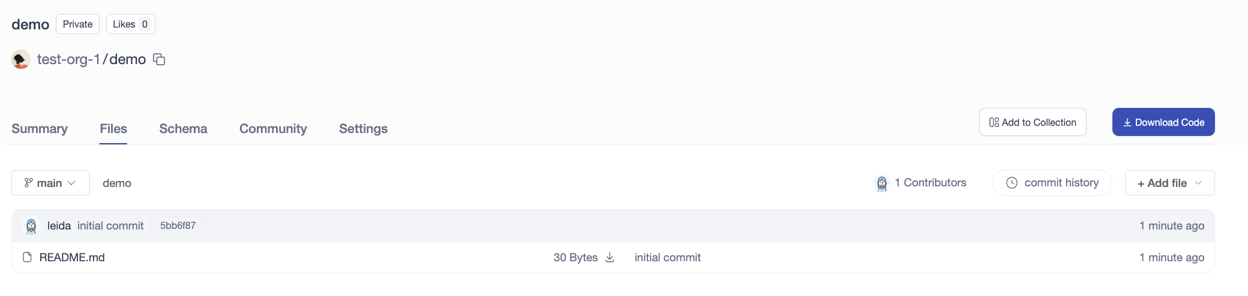Image resolution: width=1248 pixels, height=296 pixels.
Task: Open the main branch dropdown
Action: tap(50, 183)
